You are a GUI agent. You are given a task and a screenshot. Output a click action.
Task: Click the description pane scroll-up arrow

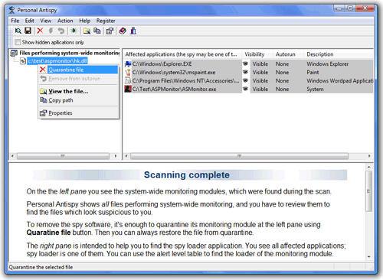(x=368, y=167)
